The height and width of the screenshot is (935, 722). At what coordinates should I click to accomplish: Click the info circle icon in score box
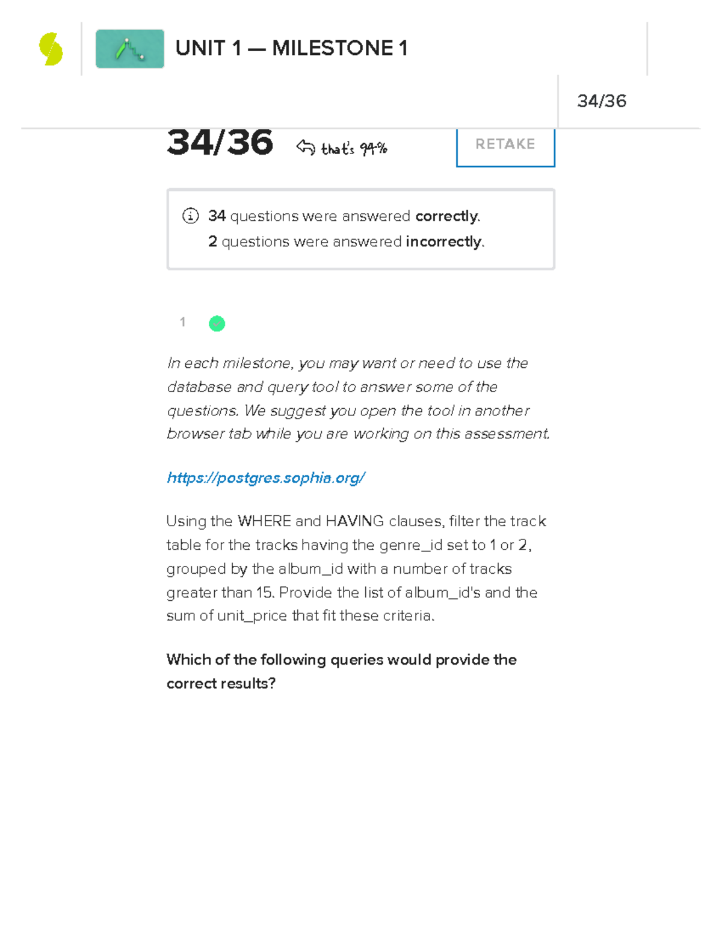(x=190, y=216)
